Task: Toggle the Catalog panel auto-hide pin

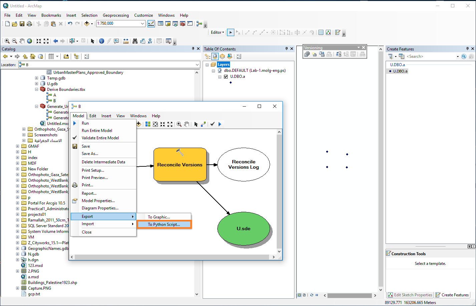Action: click(193, 49)
